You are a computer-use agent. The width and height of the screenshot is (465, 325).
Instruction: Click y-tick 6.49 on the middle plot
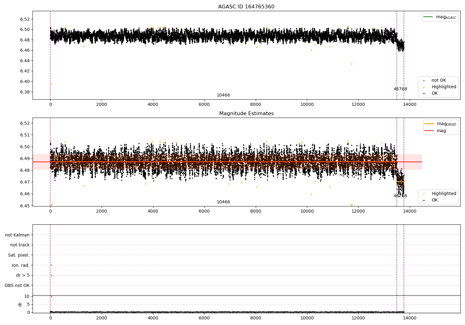pos(24,158)
